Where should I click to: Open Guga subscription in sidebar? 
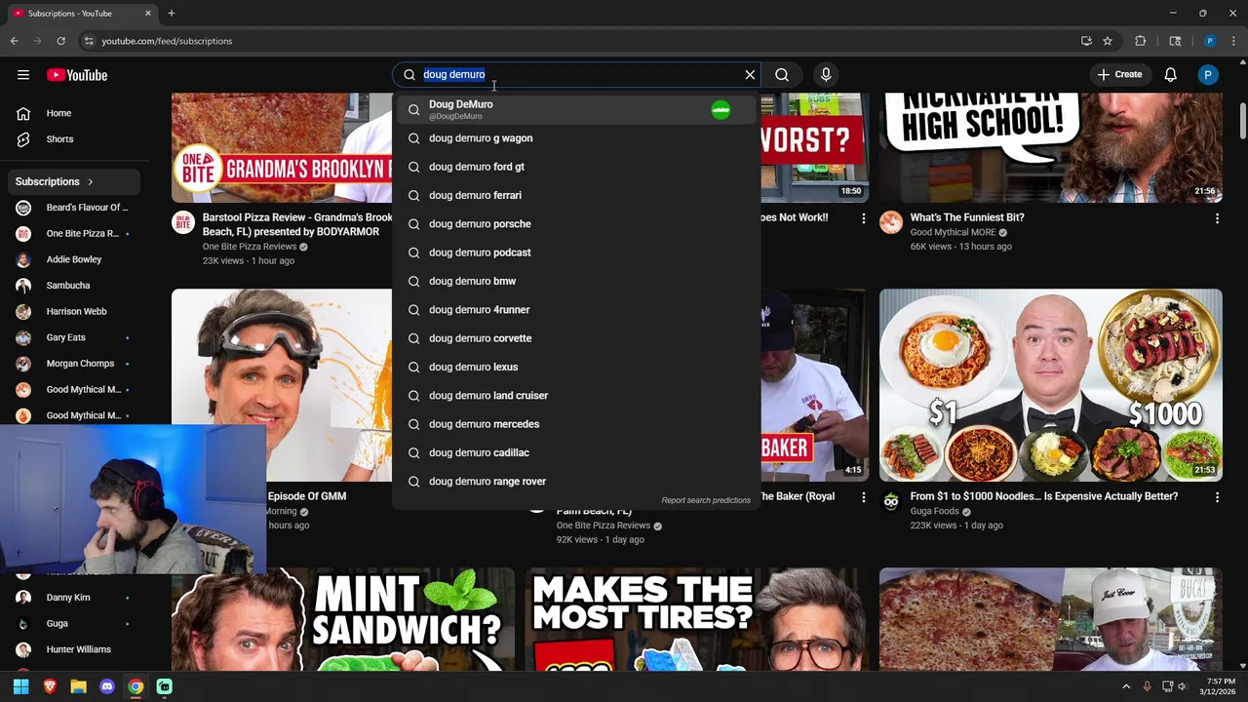point(74,624)
